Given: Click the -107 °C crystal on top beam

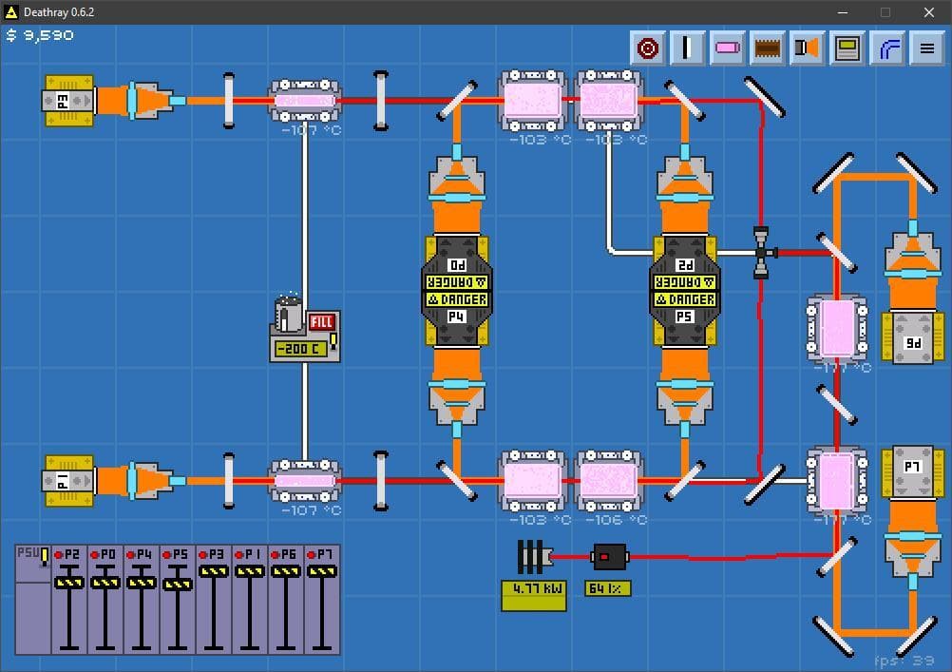Looking at the screenshot, I should [x=305, y=100].
